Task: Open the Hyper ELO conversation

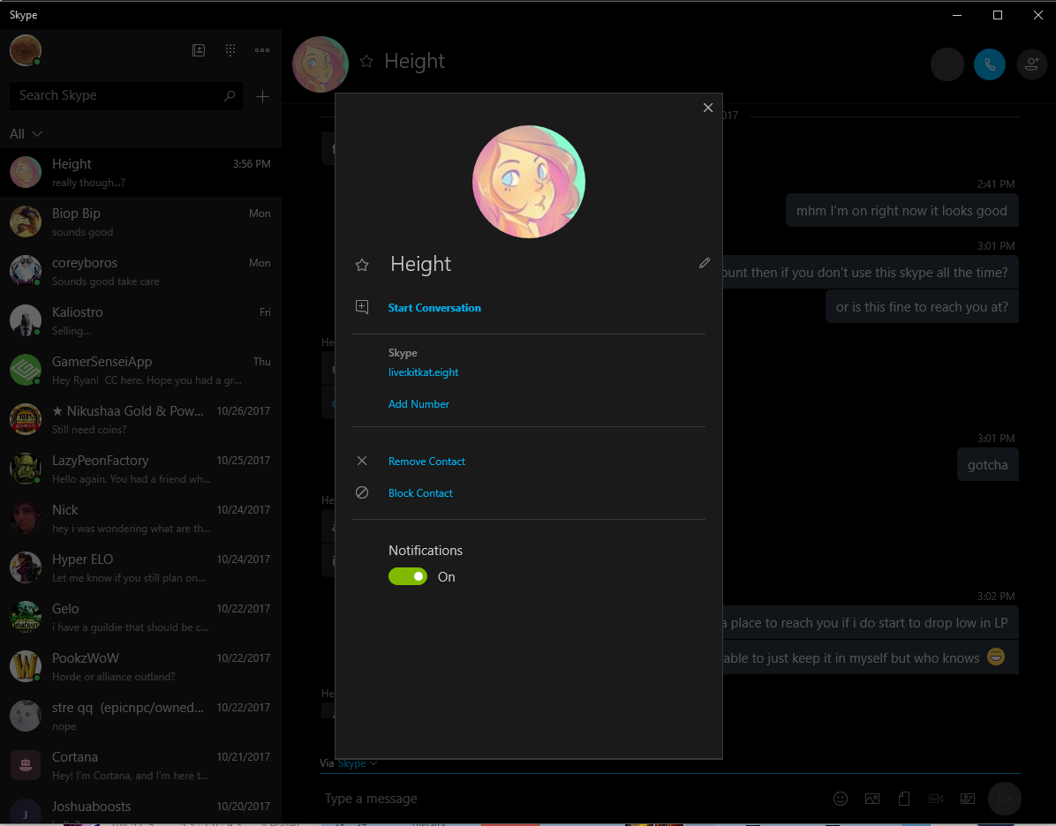Action: 140,567
